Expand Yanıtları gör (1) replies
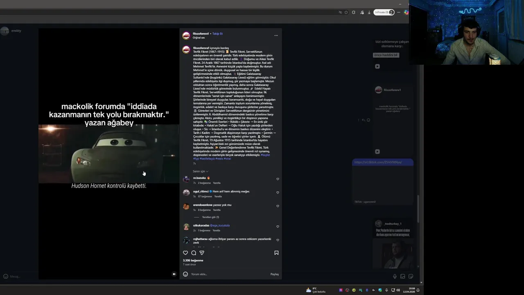The width and height of the screenshot is (524, 295). pyautogui.click(x=210, y=217)
